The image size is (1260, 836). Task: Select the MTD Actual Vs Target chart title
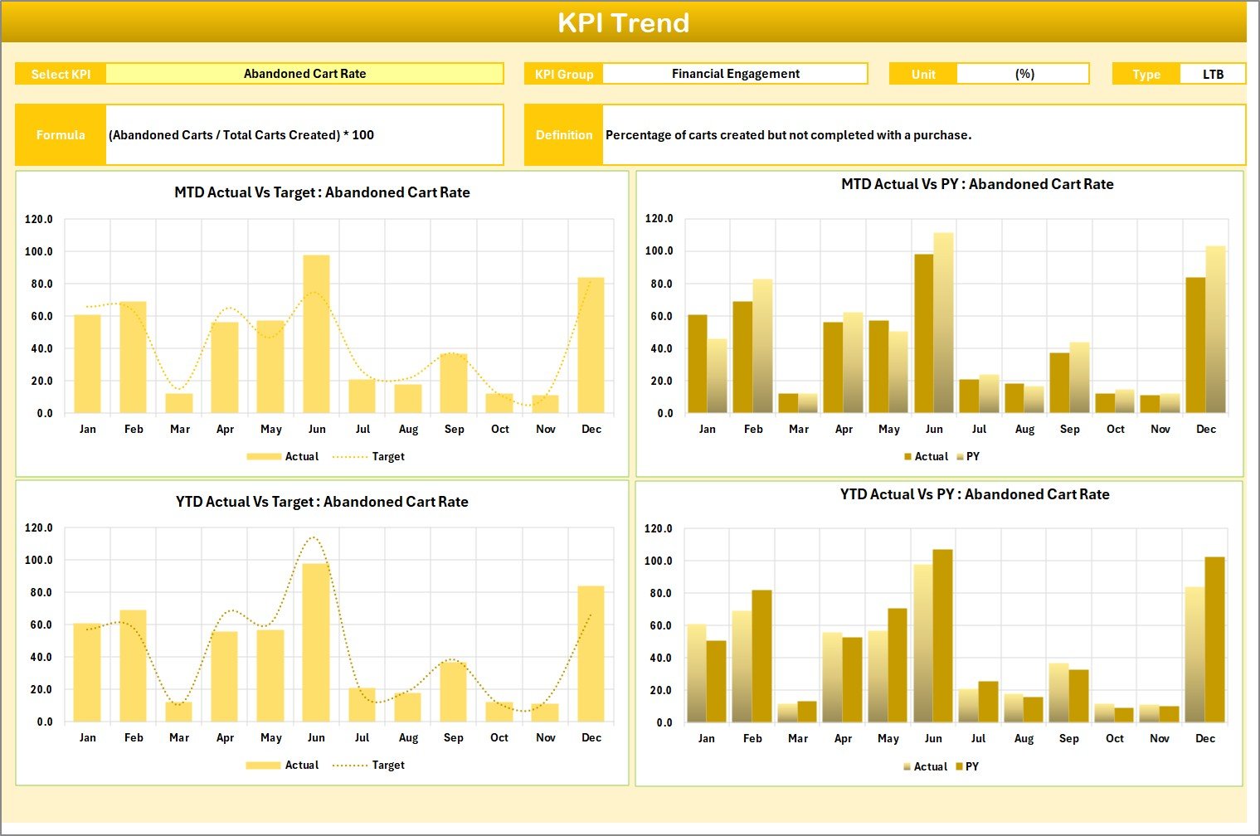coord(323,192)
